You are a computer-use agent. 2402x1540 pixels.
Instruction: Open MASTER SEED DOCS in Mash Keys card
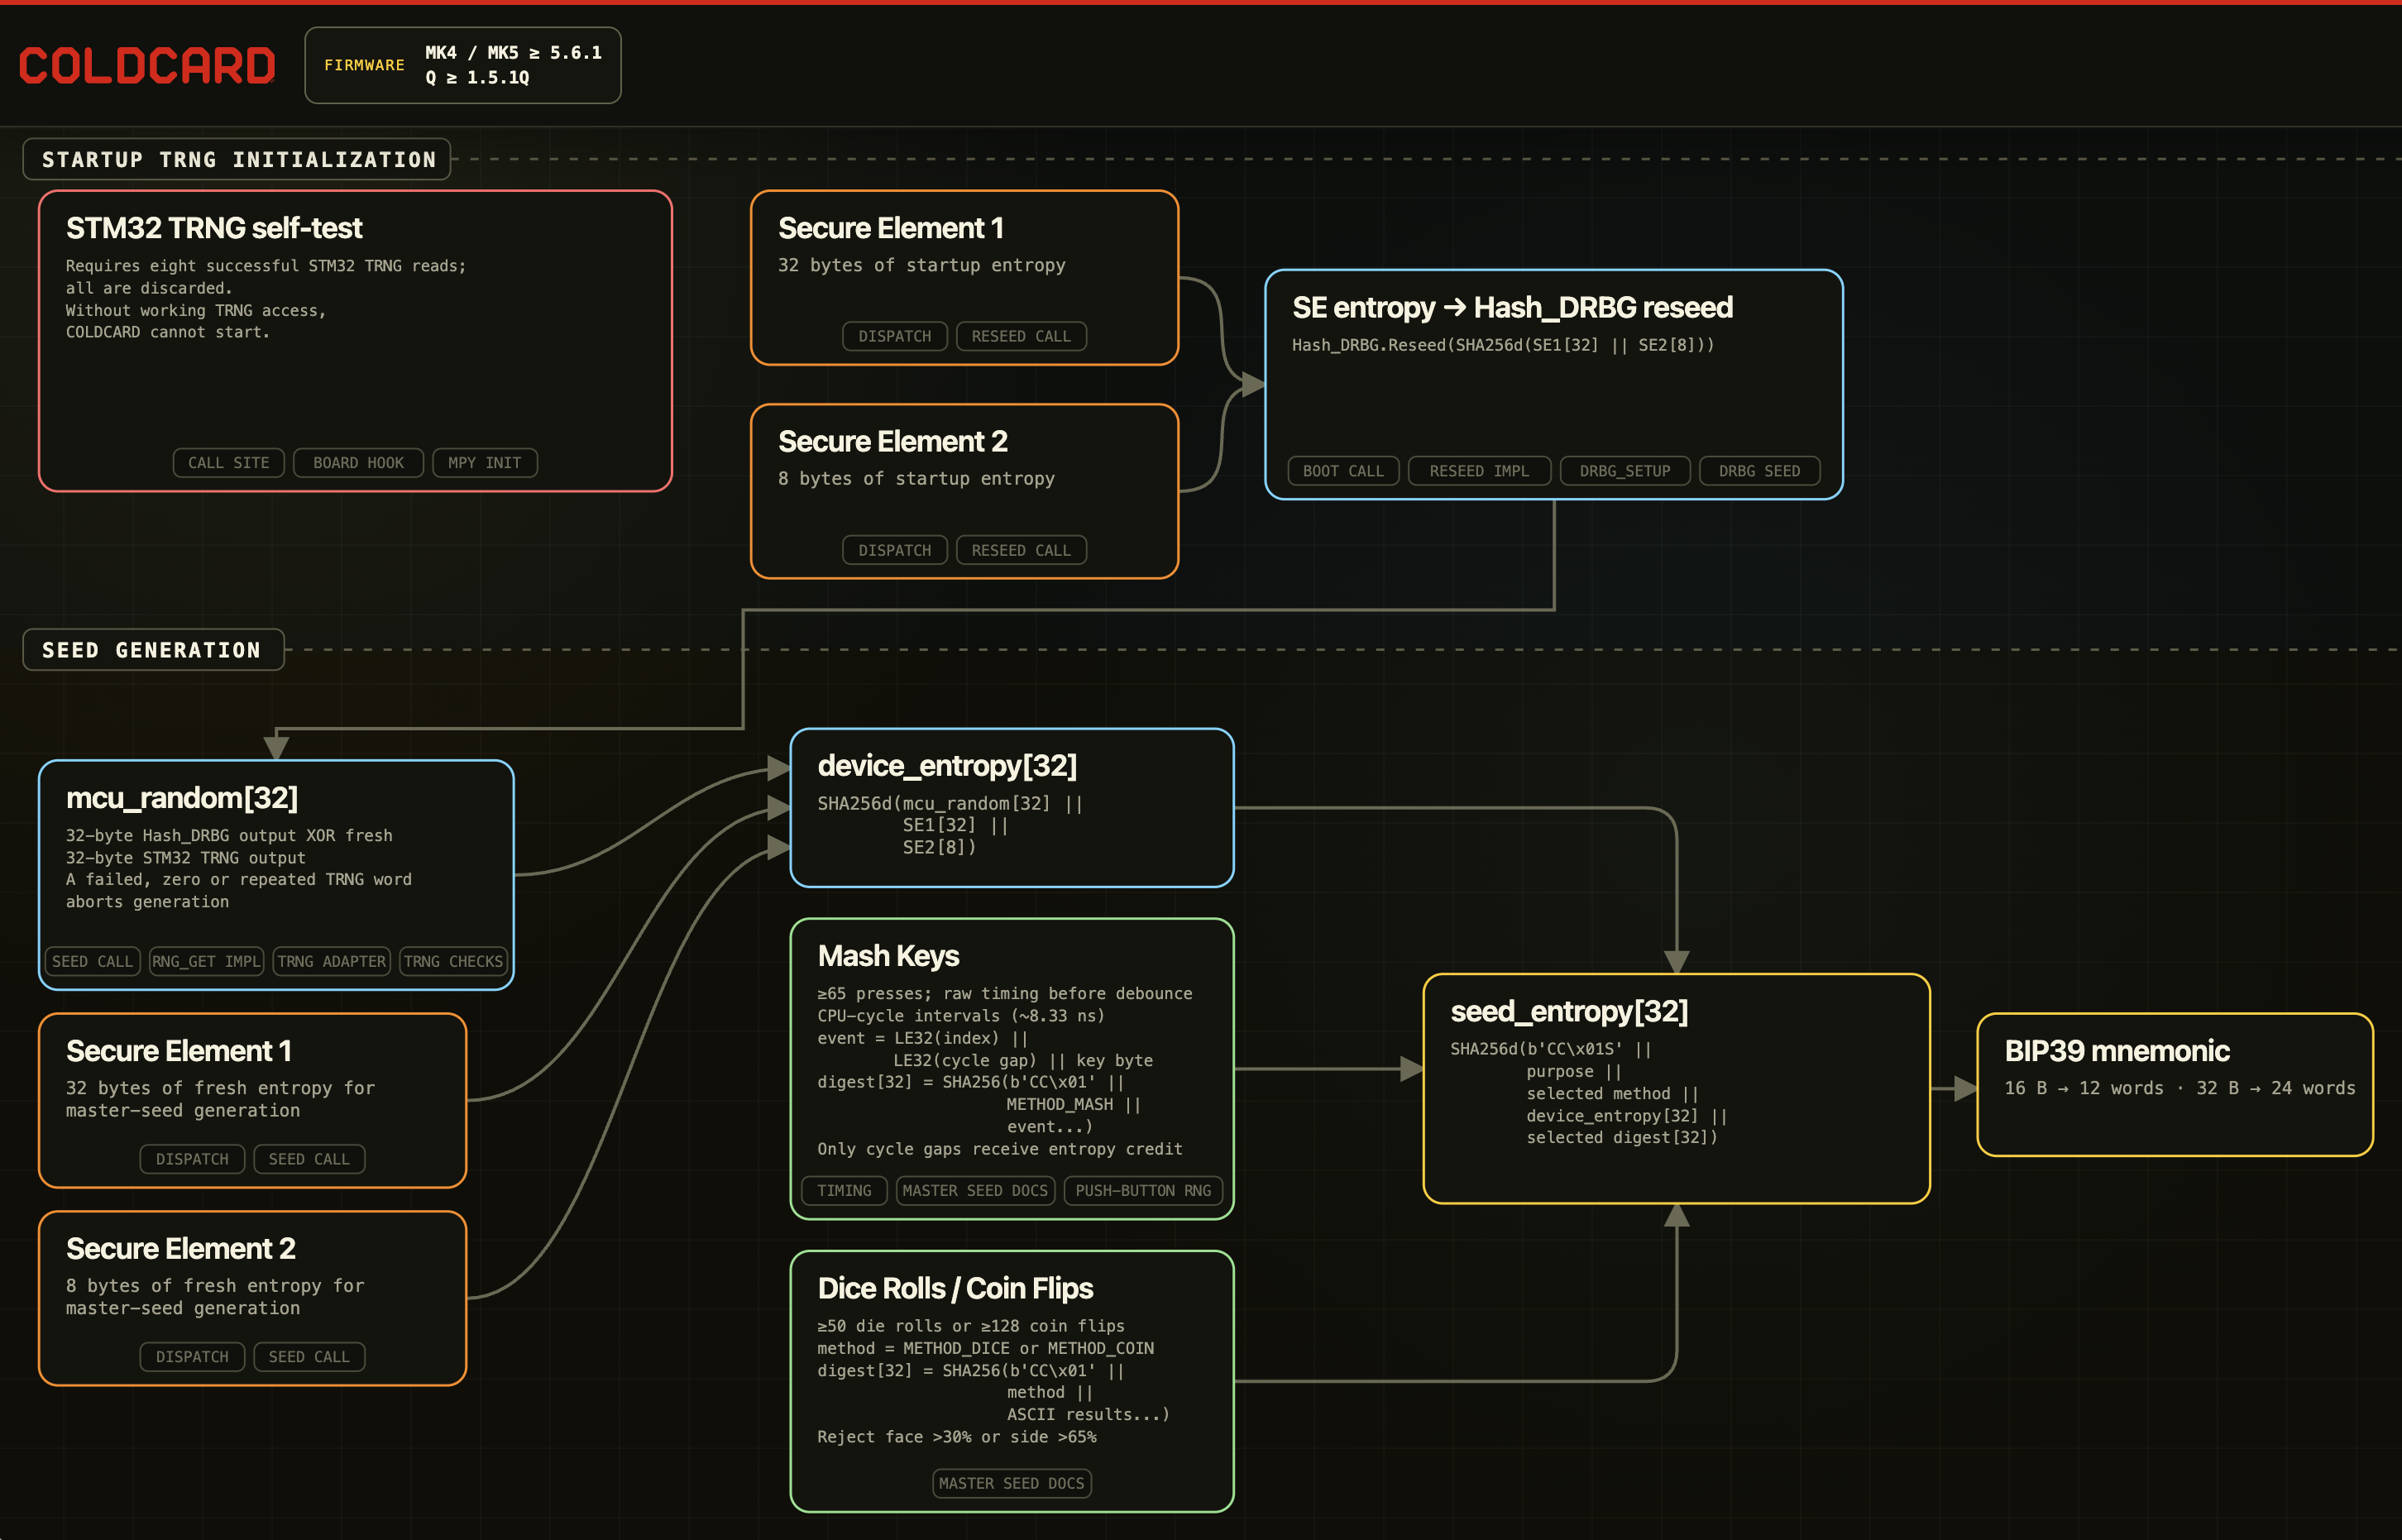(975, 1191)
